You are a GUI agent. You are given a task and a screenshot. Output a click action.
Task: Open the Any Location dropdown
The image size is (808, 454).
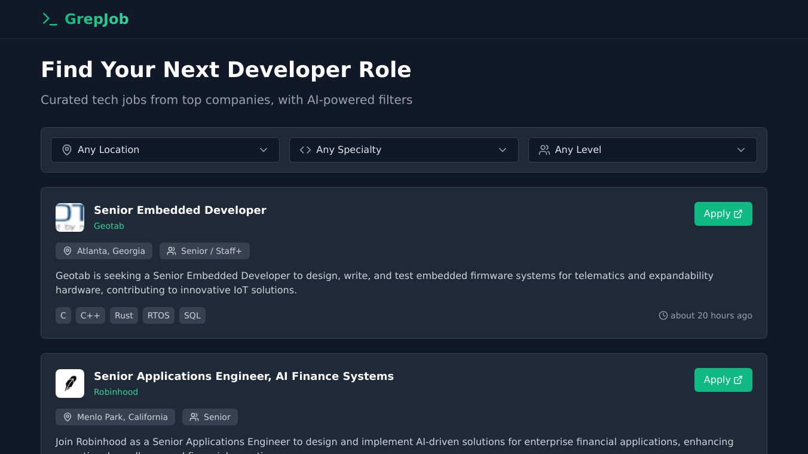(x=165, y=150)
